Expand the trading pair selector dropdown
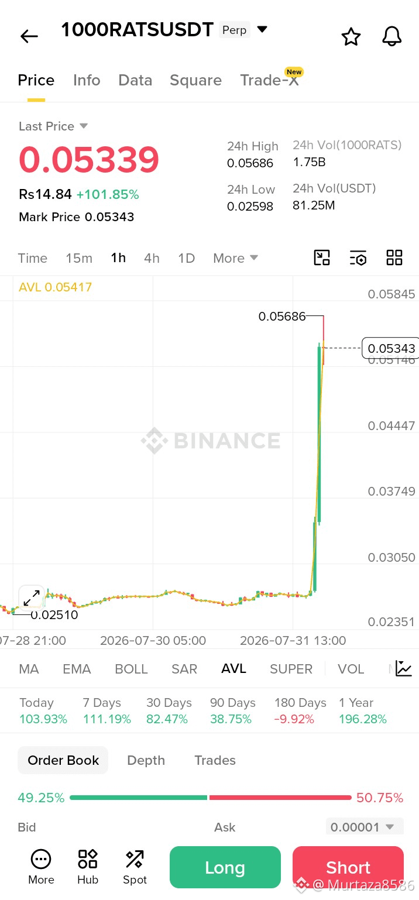 [x=262, y=29]
